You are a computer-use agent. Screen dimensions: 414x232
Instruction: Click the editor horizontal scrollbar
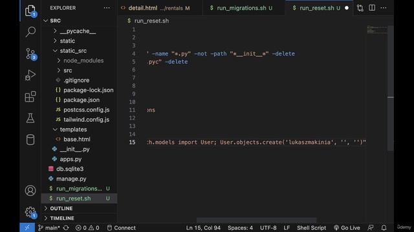(256, 220)
